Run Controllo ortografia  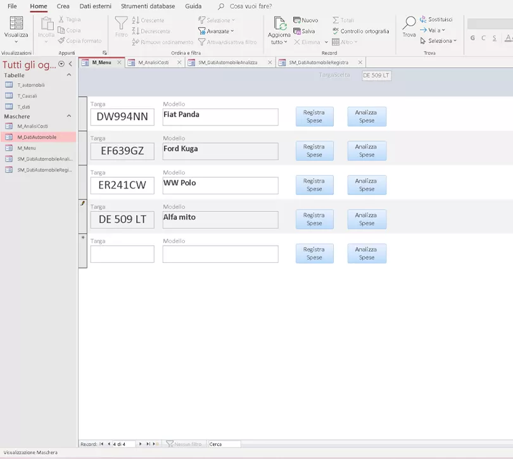click(360, 31)
